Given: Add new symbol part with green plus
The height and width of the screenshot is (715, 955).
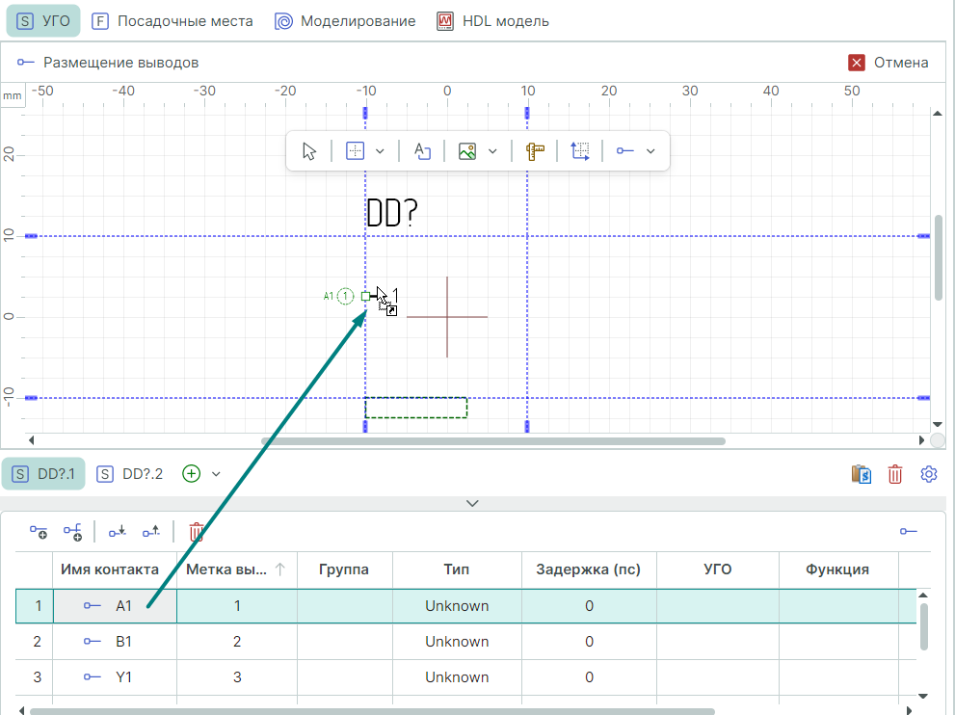Looking at the screenshot, I should 192,473.
